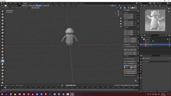Open the Face Sets menu
The height and width of the screenshot is (96, 171).
tap(25, 8)
